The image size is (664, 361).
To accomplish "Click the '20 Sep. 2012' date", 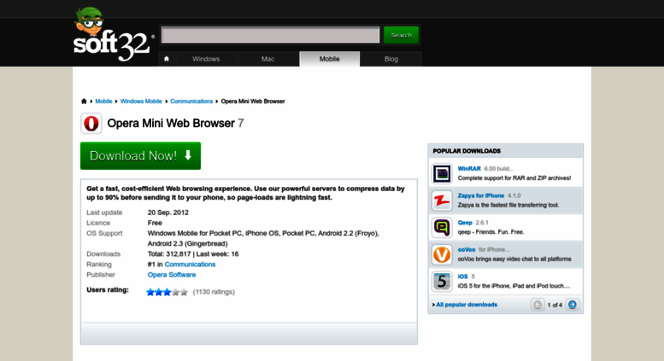I will coord(168,213).
